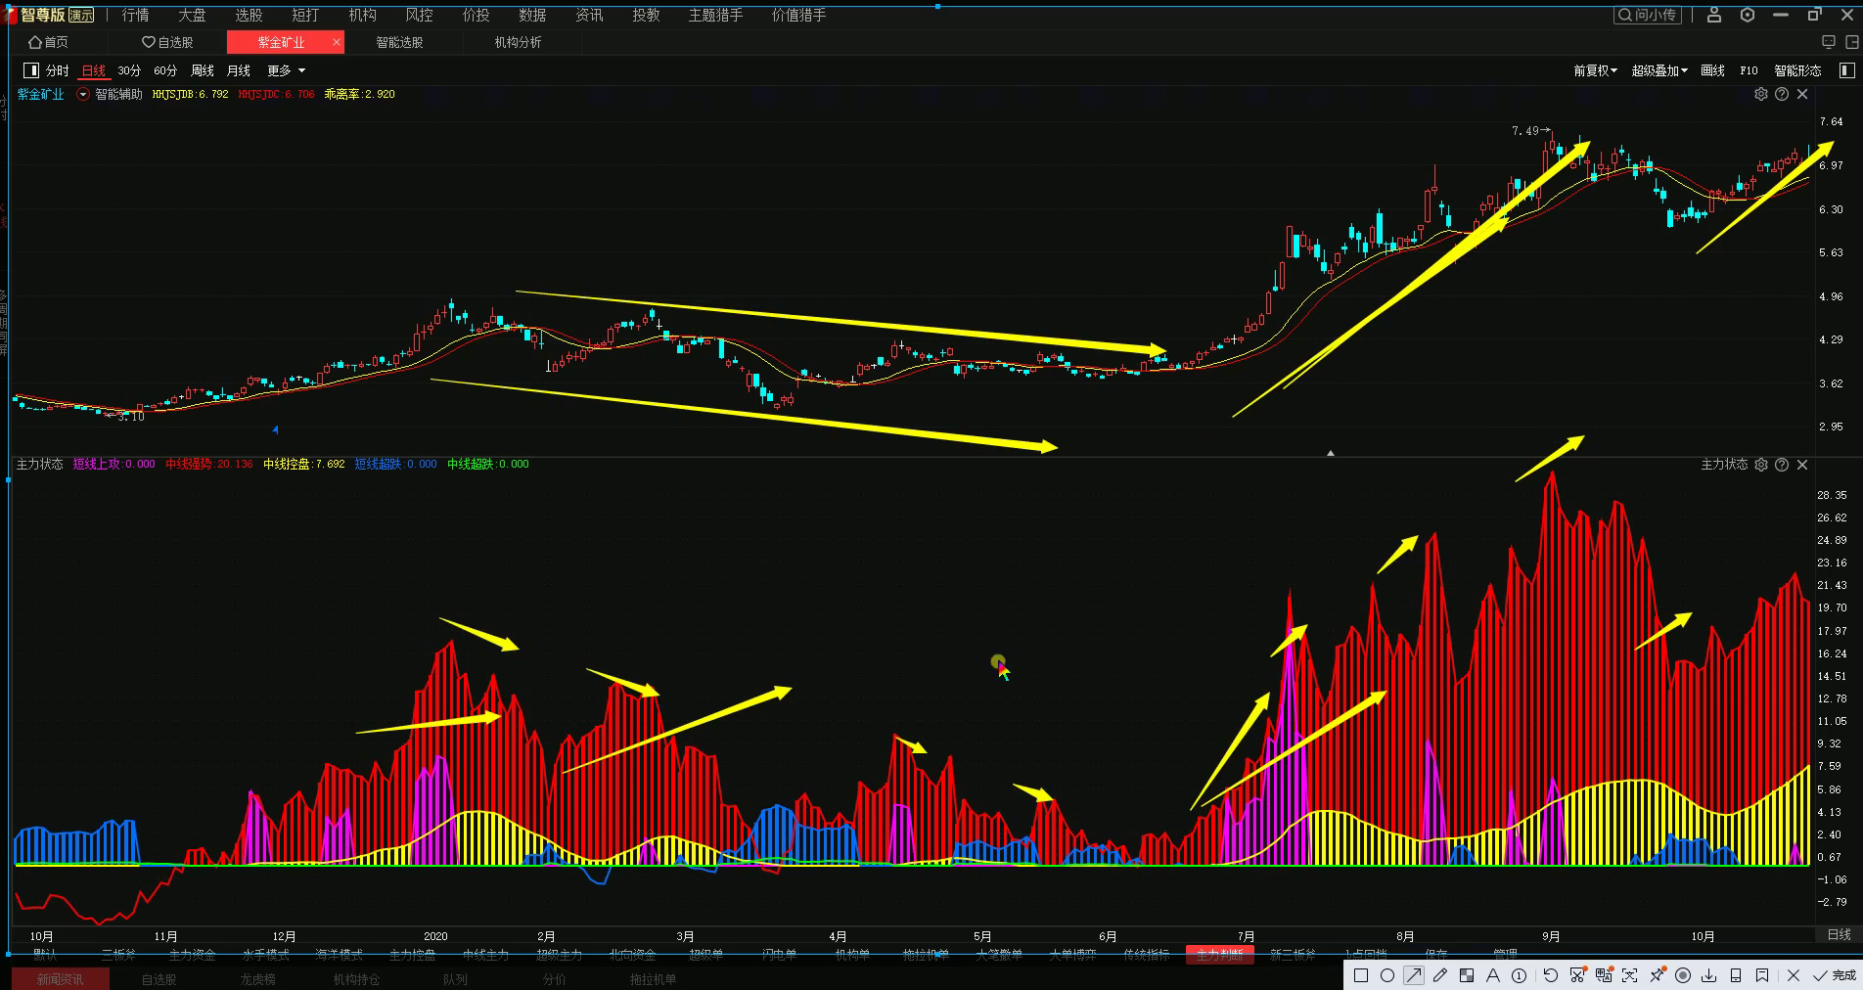Viewport: 1863px width, 990px height.
Task: Open the 价值猎手 menu
Action: 799,15
